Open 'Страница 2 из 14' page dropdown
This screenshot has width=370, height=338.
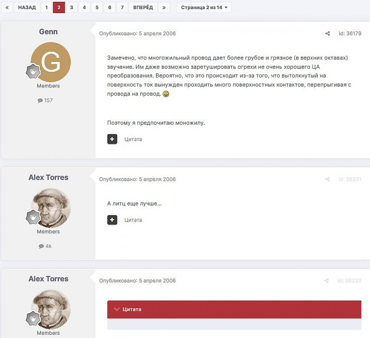204,8
